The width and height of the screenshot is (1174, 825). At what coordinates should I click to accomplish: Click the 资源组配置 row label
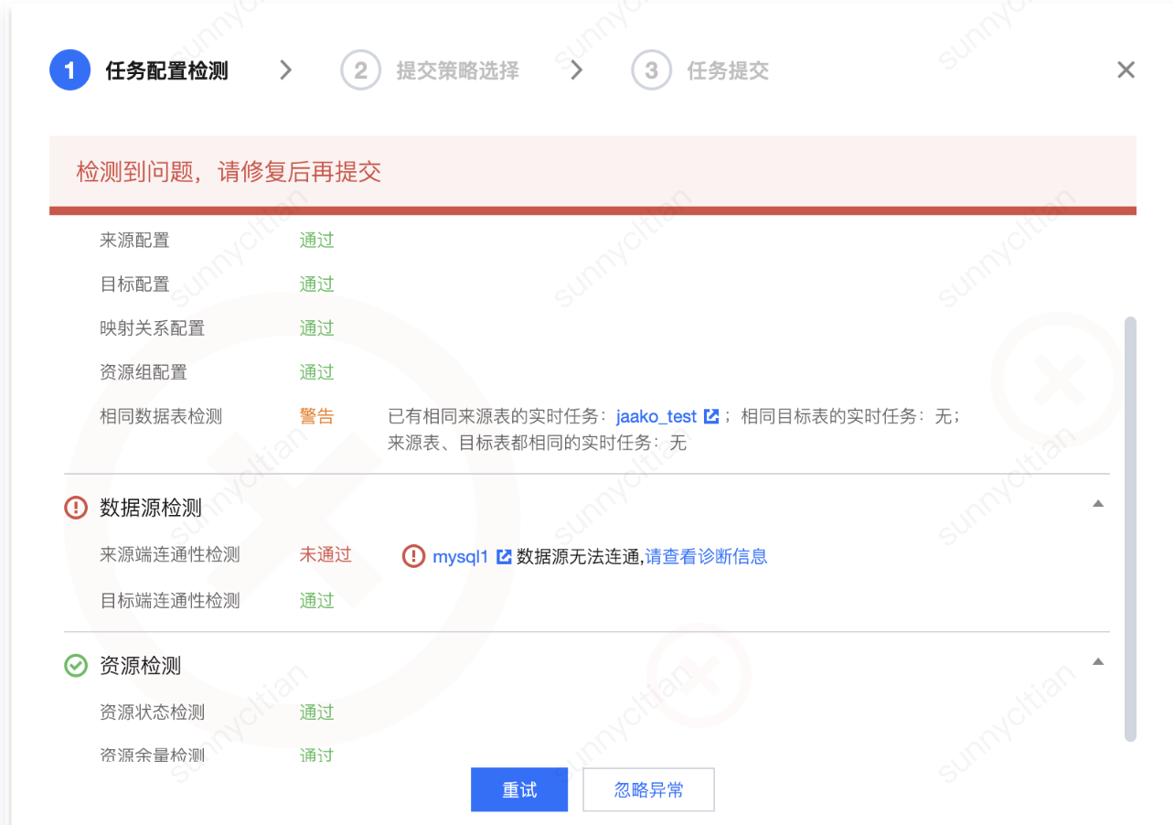coord(144,372)
